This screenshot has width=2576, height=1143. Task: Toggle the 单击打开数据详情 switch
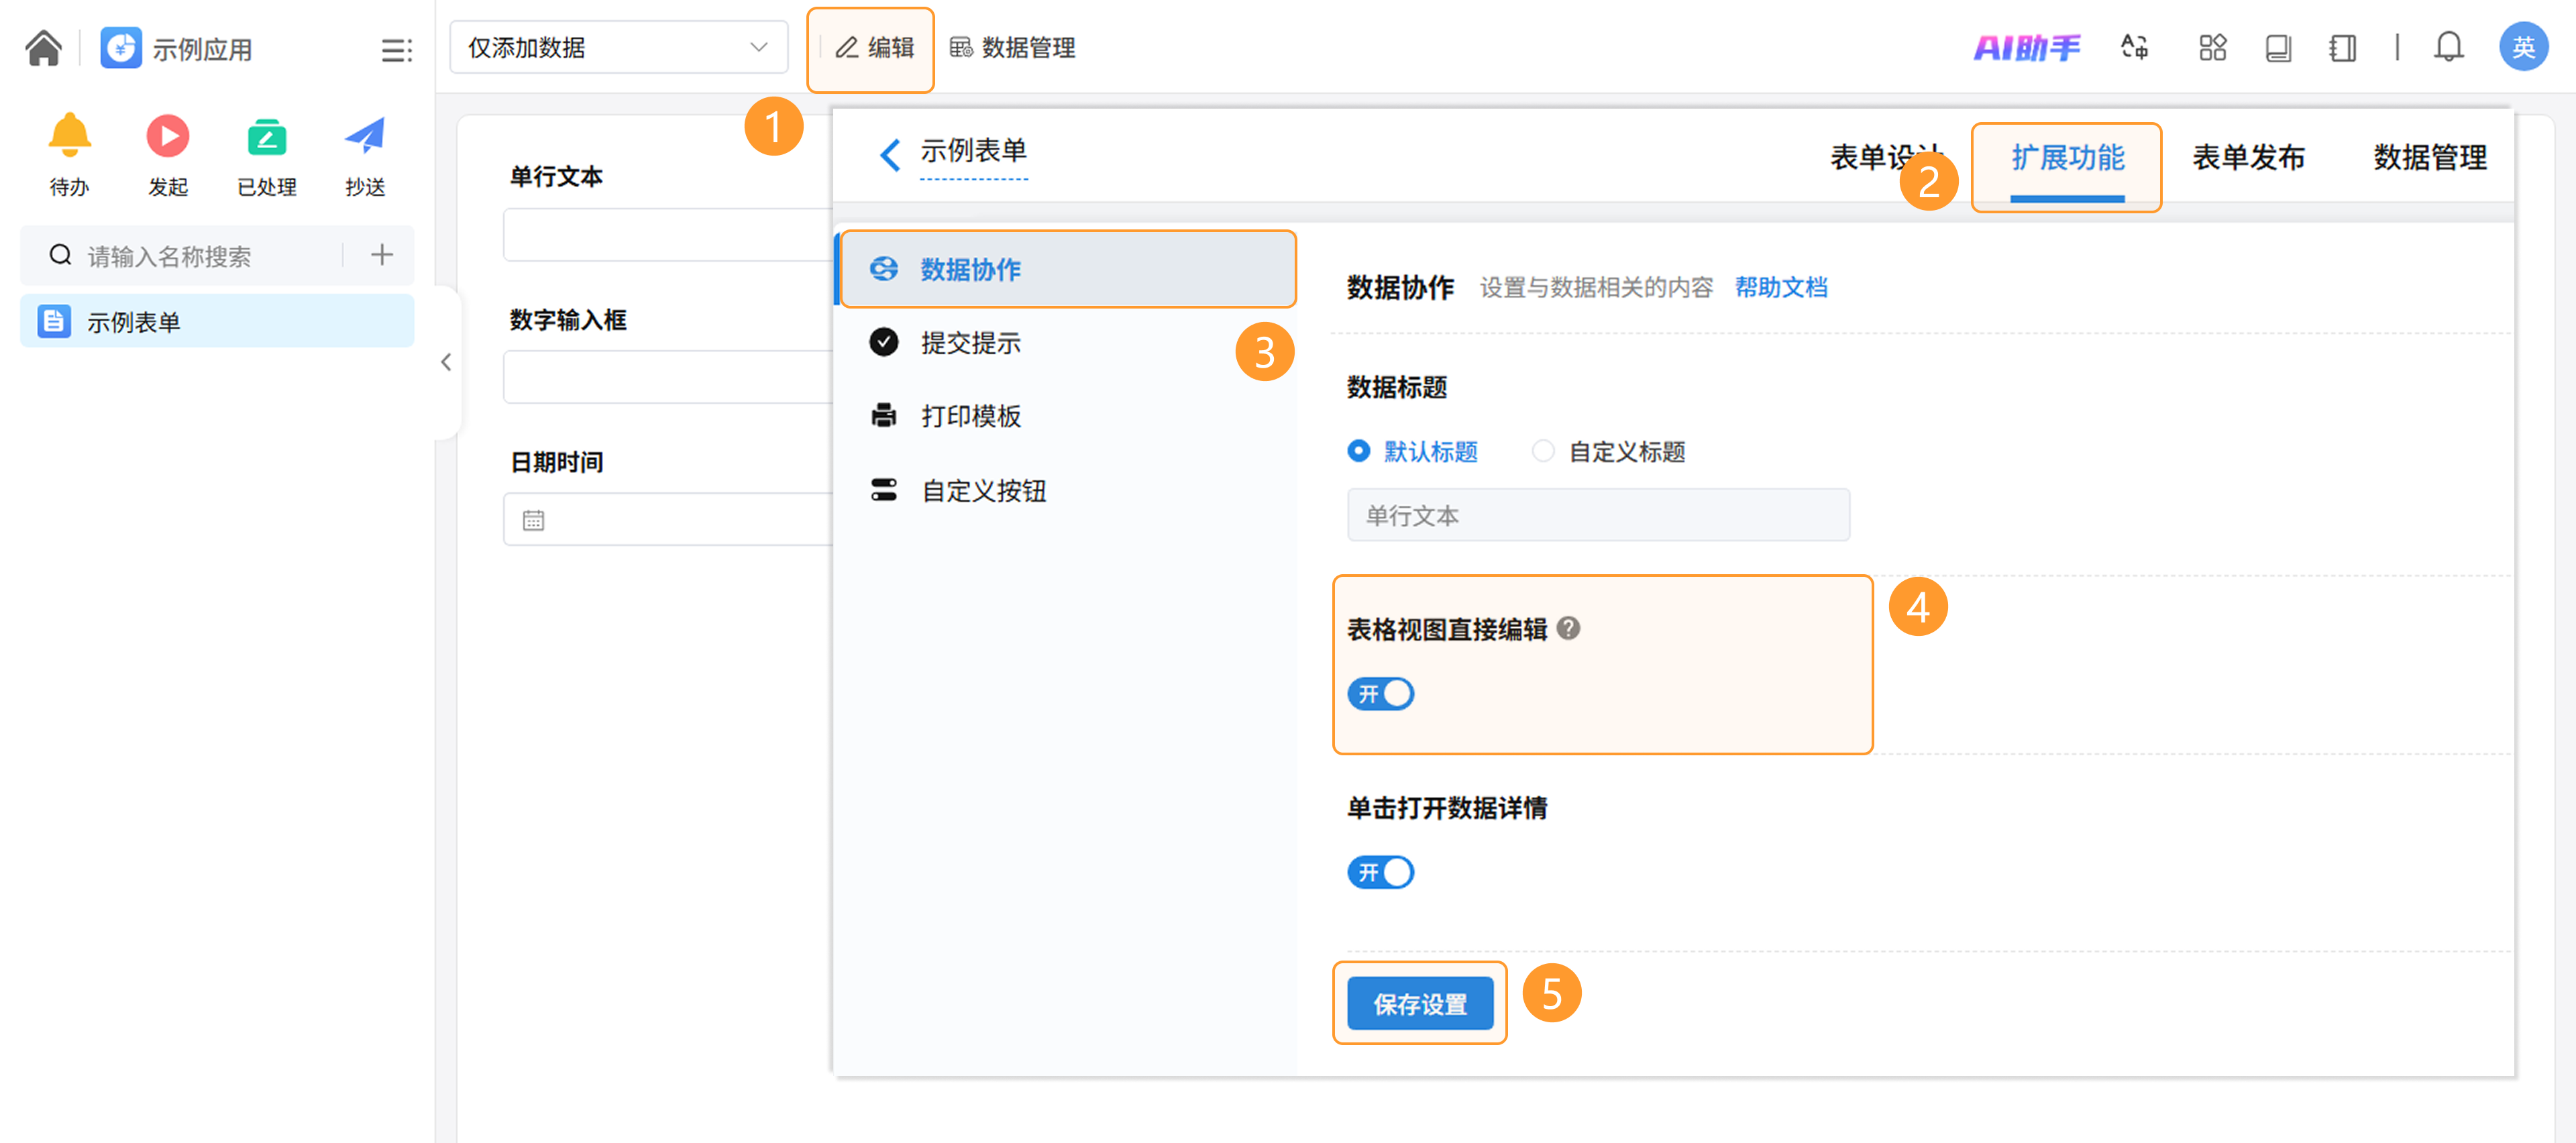point(1380,872)
